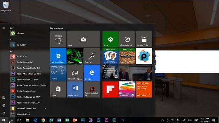Screen dimensions: 219x123
Task: Open the Thursday 13 calendar tile
Action: (58, 39)
